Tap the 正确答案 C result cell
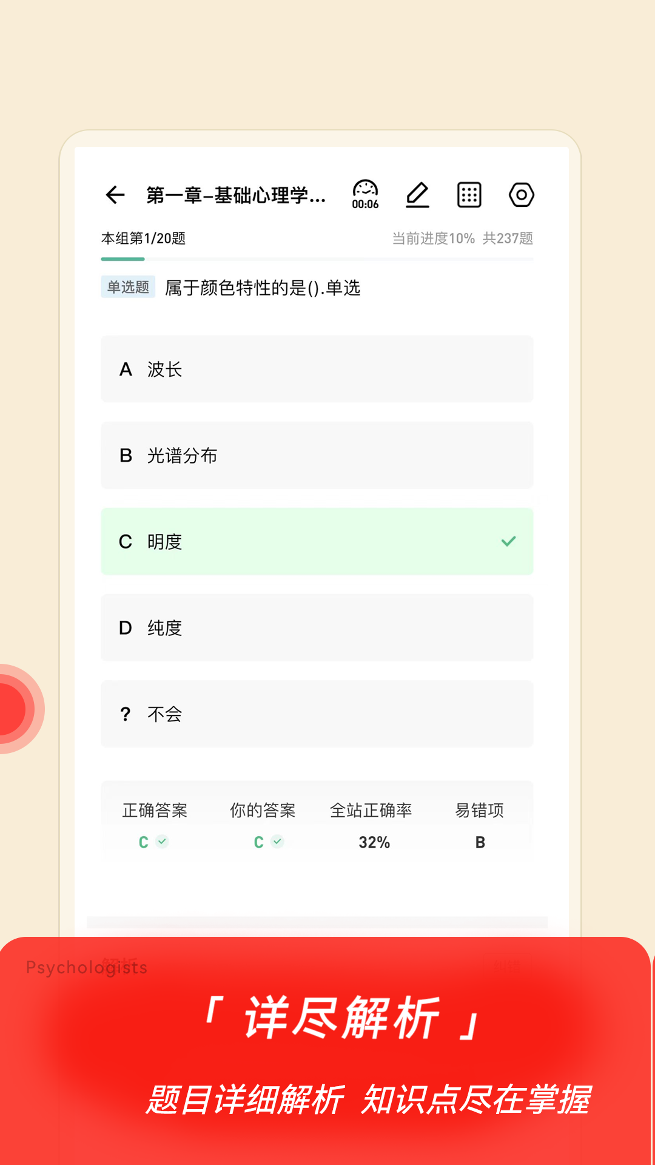This screenshot has height=1165, width=655. click(x=155, y=825)
